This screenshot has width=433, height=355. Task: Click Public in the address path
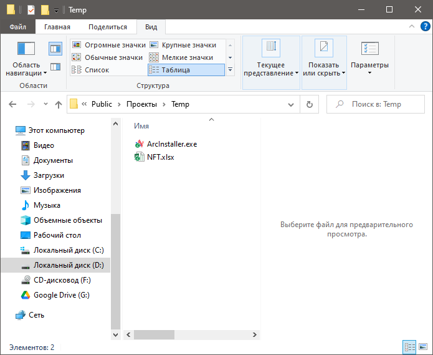[102, 104]
